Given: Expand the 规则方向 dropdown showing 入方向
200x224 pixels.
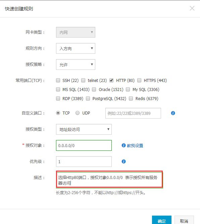Looking at the screenshot, I should (76, 48).
